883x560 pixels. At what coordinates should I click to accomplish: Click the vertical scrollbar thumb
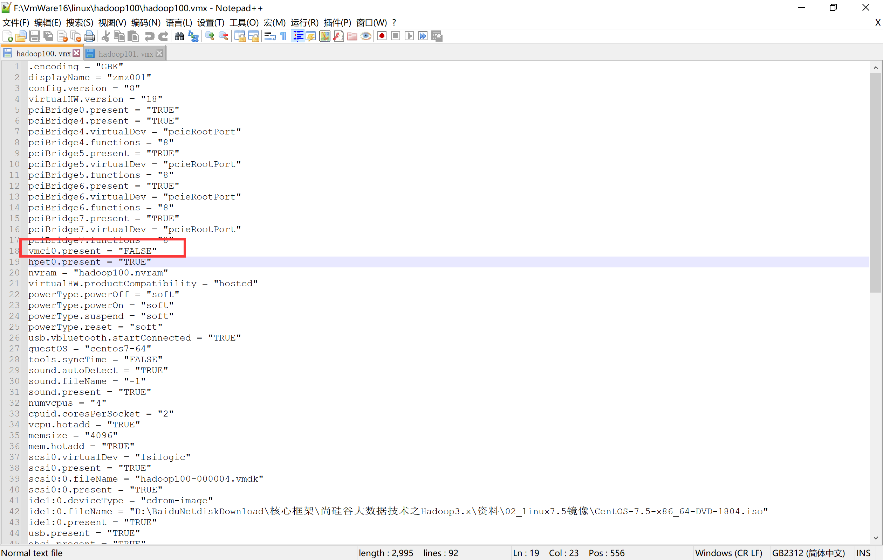[875, 183]
